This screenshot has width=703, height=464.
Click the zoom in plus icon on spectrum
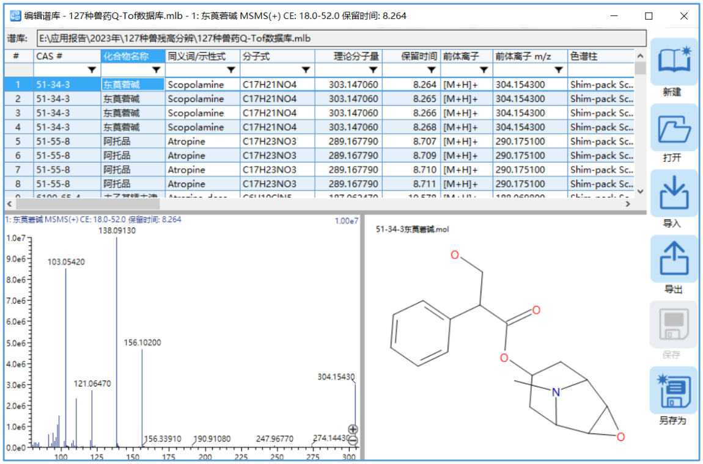coord(353,429)
